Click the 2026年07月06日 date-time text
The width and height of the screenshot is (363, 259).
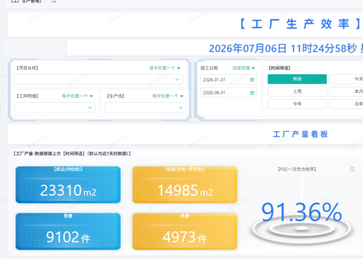[286, 49]
